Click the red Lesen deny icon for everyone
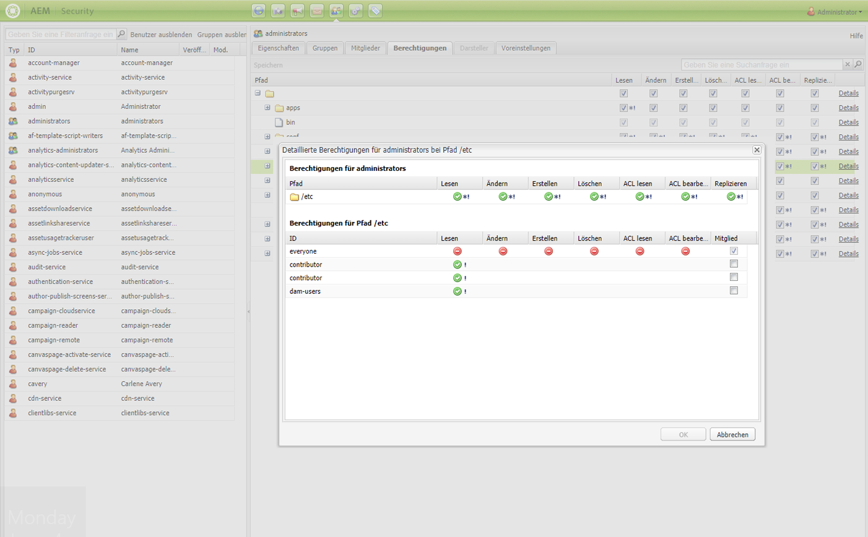This screenshot has width=868, height=537. 457,251
